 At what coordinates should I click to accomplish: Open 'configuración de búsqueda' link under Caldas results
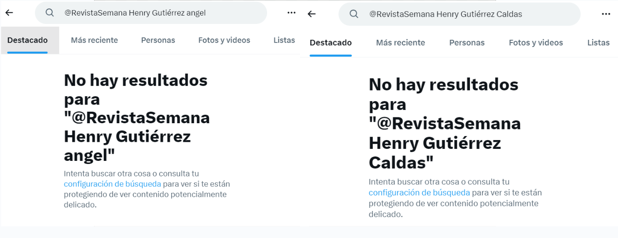point(419,193)
